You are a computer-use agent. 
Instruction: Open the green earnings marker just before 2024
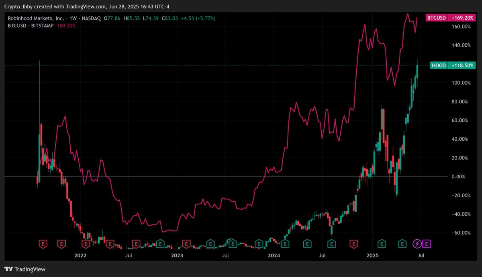[x=259, y=243]
